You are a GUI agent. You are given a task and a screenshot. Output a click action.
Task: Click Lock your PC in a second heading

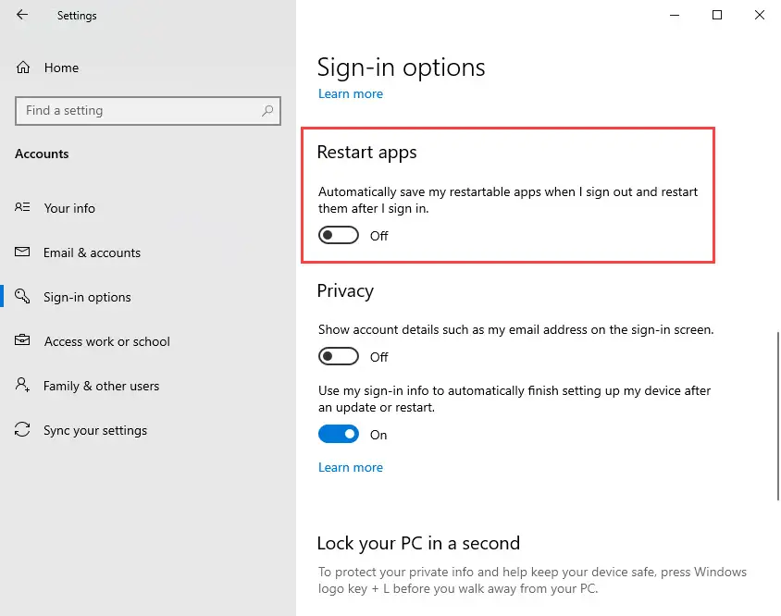[418, 543]
